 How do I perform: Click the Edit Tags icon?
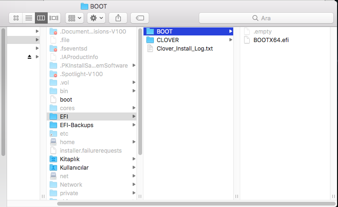click(140, 18)
